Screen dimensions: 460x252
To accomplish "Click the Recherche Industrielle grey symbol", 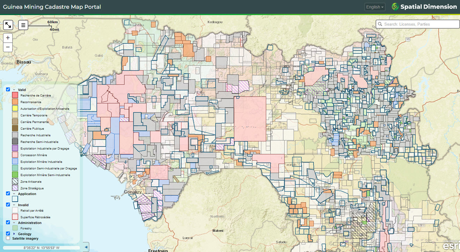I will coord(15,135).
